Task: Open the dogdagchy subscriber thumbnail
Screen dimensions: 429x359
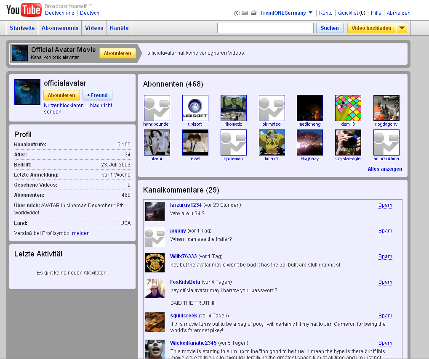Action: point(386,108)
